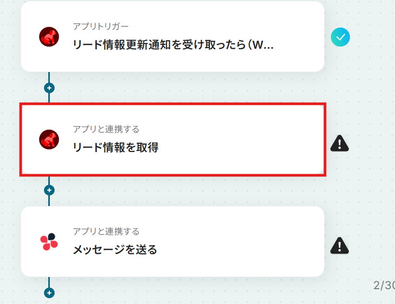
Task: Click the メッセージを送る title text
Action: pyautogui.click(x=115, y=249)
